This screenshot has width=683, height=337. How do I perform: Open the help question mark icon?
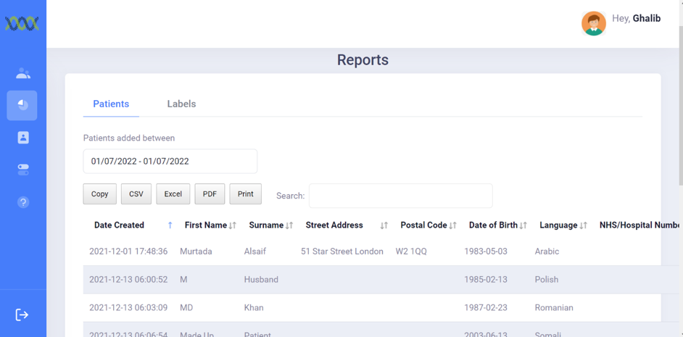23,202
